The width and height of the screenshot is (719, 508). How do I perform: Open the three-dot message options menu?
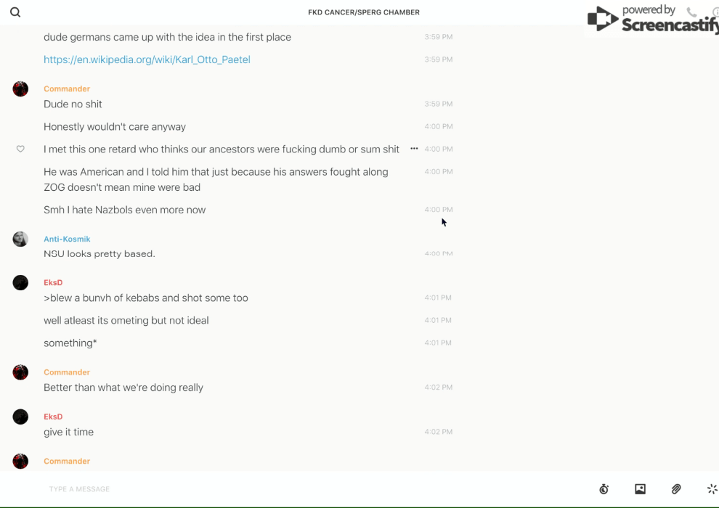click(x=414, y=149)
